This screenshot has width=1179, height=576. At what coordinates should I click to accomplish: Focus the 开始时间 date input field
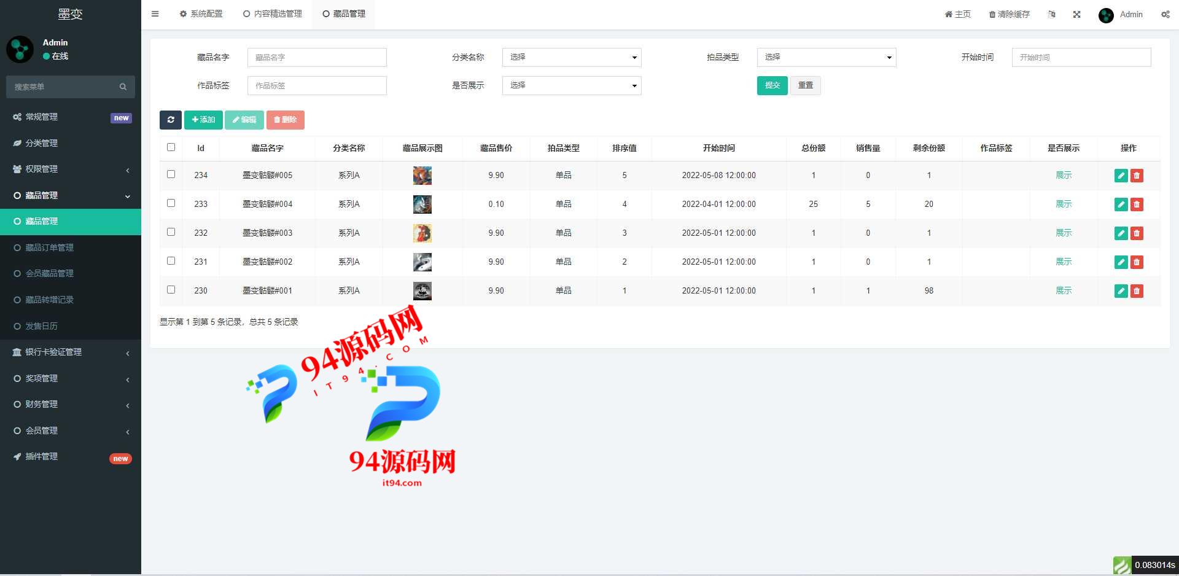coord(1081,57)
